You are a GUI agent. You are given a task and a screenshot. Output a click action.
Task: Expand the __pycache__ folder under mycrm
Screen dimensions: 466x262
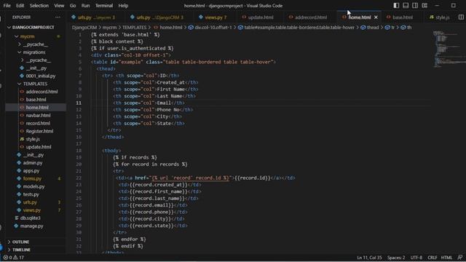coord(35,44)
